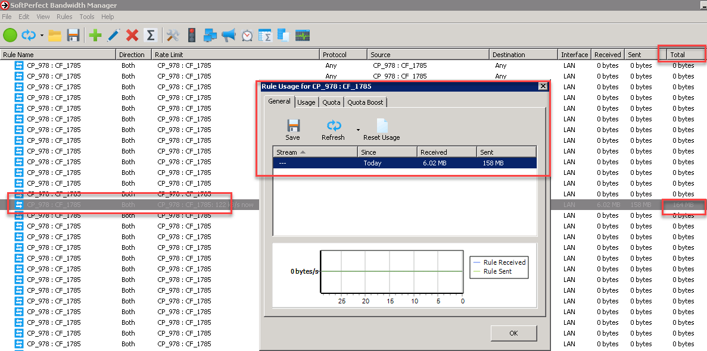Click the bandwidth graph in Rule Usage dialog

(391, 271)
